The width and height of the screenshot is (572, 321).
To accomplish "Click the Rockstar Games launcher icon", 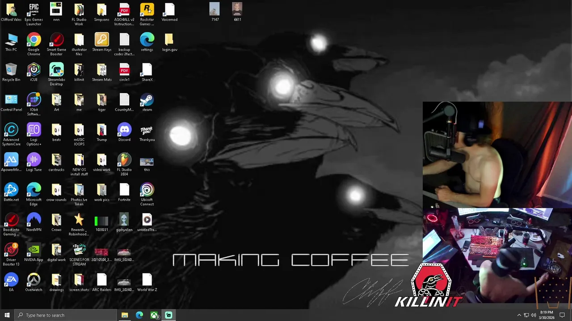I will tap(147, 10).
